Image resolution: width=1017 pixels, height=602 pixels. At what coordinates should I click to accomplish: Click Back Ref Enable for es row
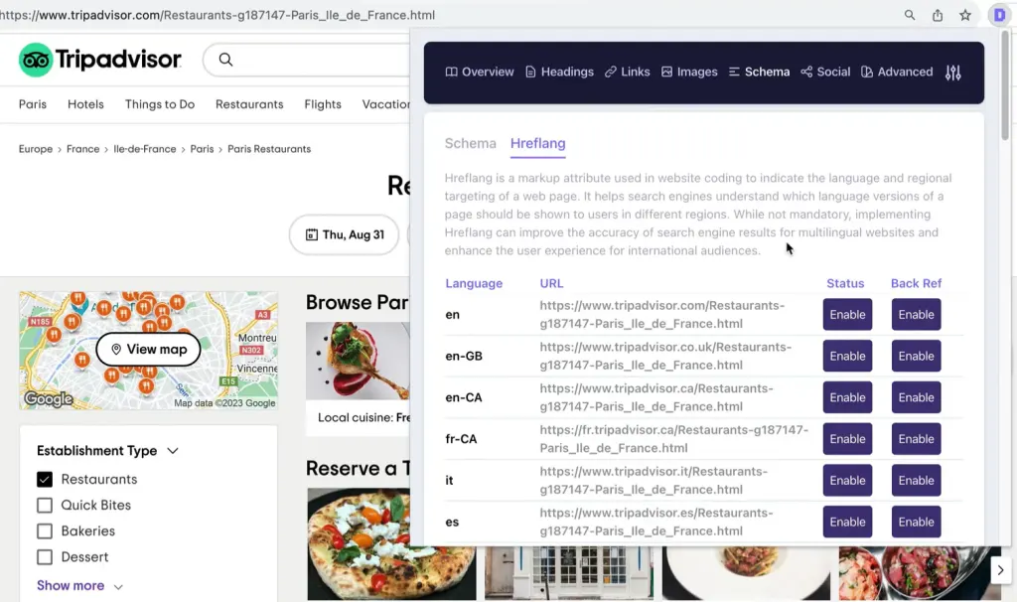pos(916,523)
